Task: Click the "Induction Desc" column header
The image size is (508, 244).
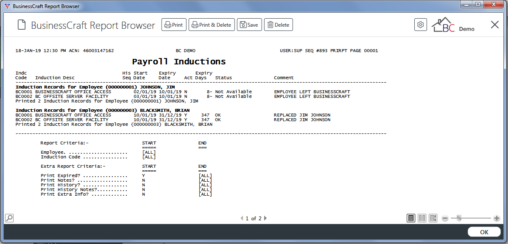Action: (x=55, y=78)
